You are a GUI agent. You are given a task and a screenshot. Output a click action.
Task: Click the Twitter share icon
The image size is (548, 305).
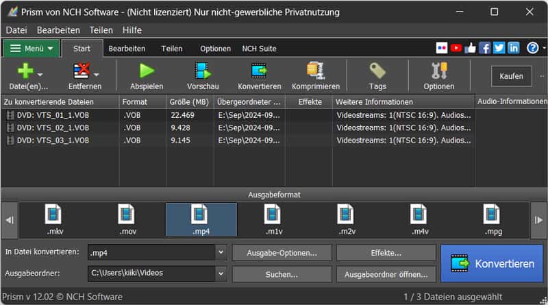coord(499,48)
